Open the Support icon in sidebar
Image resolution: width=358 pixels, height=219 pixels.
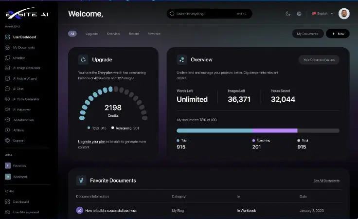(x=7, y=141)
